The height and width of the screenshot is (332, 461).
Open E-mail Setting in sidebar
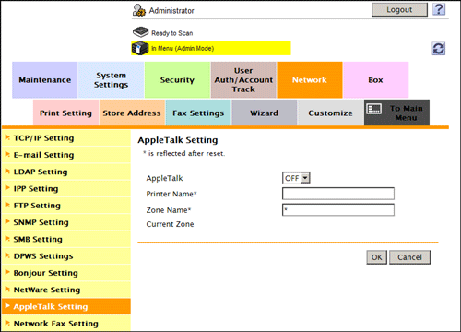(66, 155)
